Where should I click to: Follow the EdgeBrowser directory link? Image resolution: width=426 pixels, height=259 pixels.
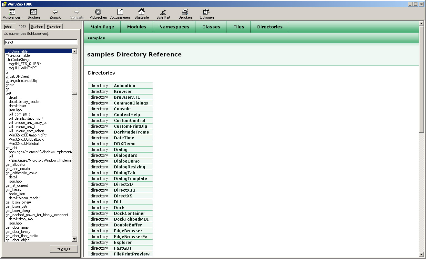[x=128, y=231]
